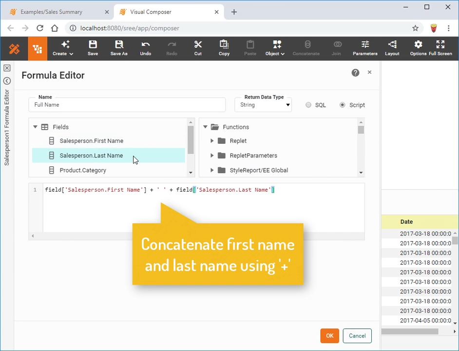
Task: Click the application logo in toolbar
Action: (x=14, y=49)
